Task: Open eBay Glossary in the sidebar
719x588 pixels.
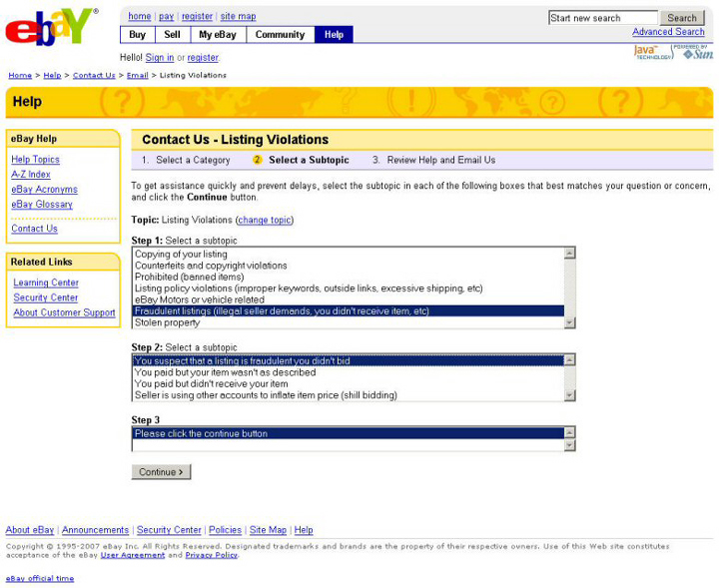Action: pyautogui.click(x=42, y=204)
